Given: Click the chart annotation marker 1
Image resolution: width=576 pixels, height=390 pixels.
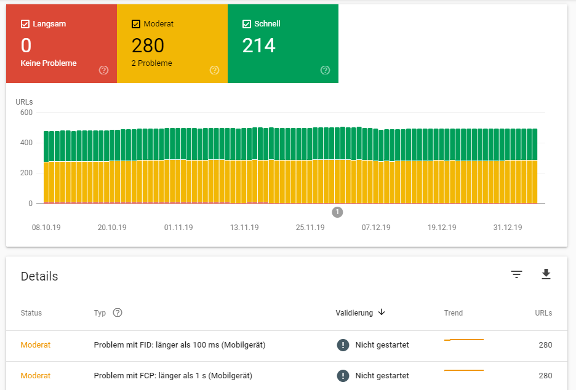Looking at the screenshot, I should (337, 212).
